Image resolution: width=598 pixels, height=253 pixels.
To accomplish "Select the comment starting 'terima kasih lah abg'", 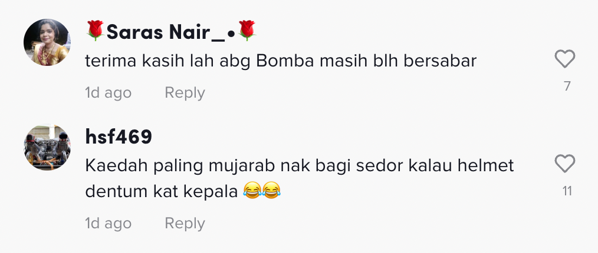I will [x=281, y=62].
